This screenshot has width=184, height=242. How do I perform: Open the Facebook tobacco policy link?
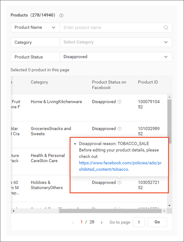(120, 166)
